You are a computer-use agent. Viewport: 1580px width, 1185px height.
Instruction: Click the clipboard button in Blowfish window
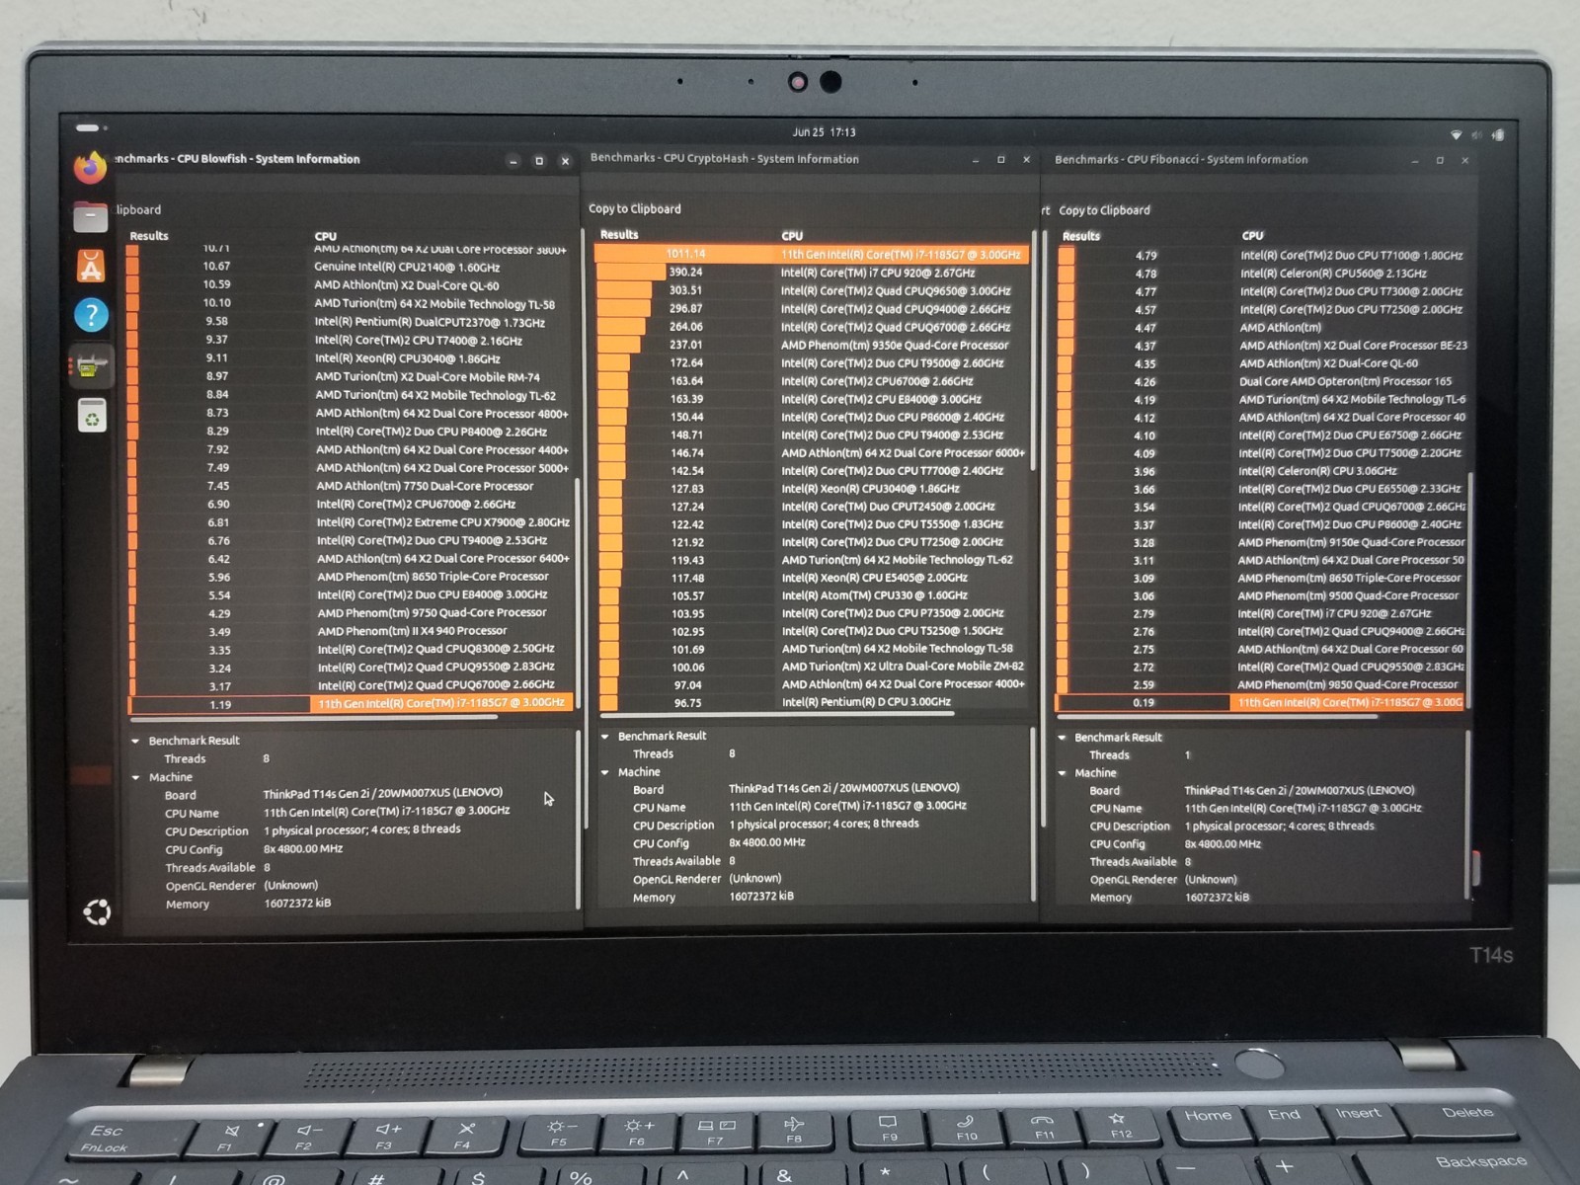(x=138, y=209)
